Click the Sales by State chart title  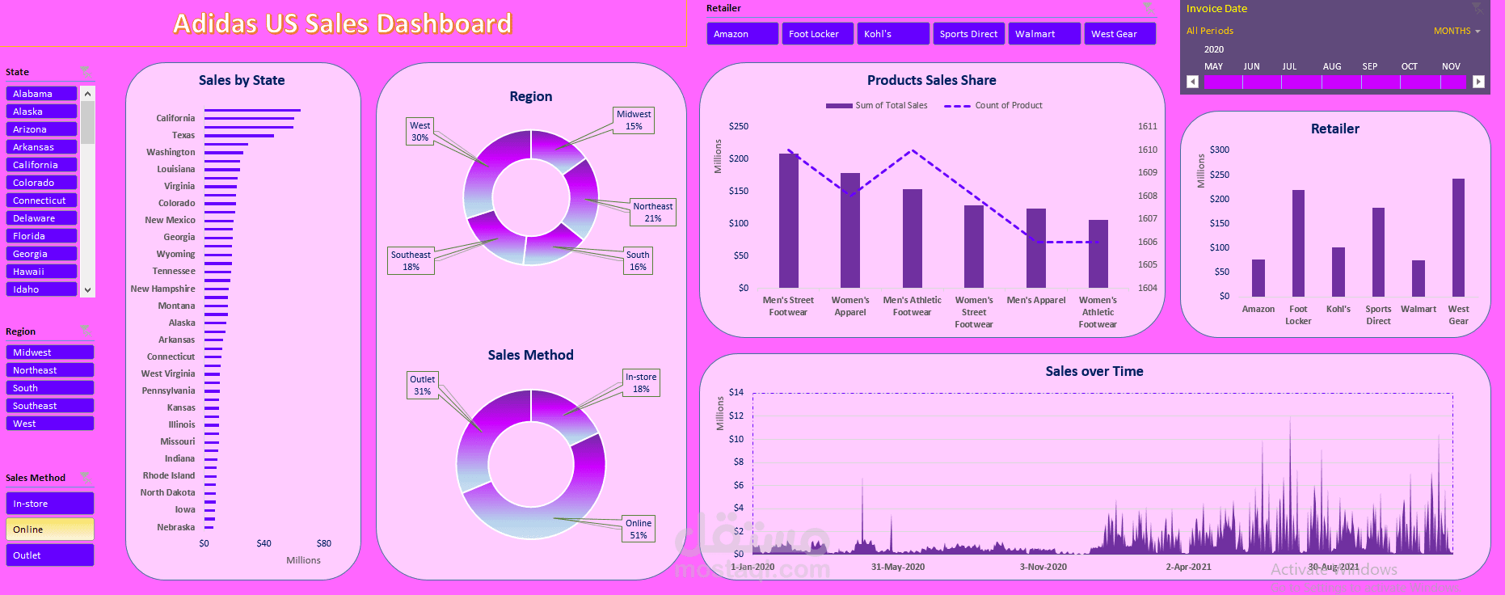[242, 80]
